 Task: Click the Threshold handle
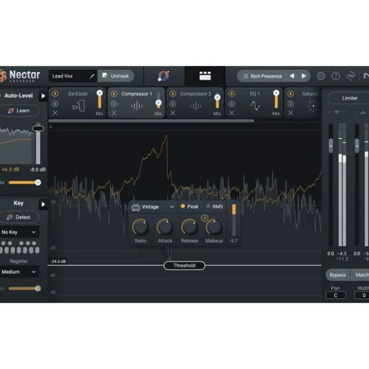(x=184, y=265)
